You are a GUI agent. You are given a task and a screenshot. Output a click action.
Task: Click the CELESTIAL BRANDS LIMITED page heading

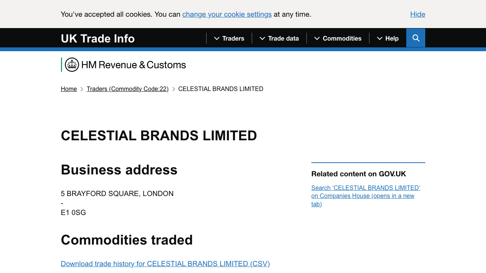tap(159, 135)
